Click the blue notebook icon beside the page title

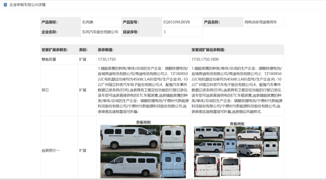(x=6, y=5)
